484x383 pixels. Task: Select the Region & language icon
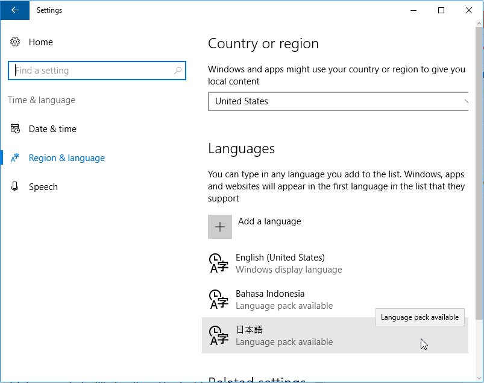pyautogui.click(x=15, y=158)
